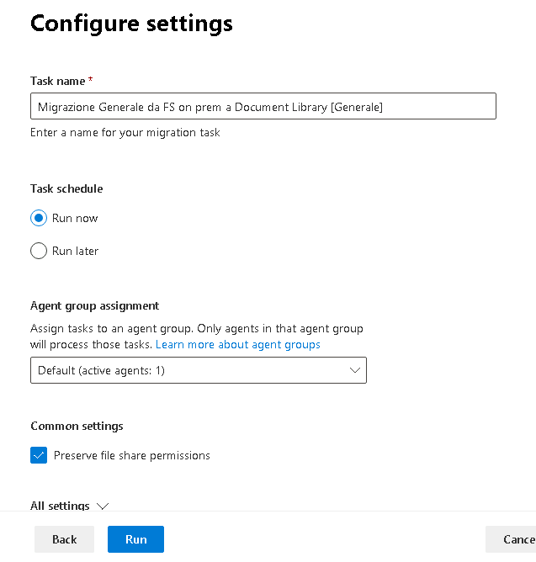Click the Common settings heading
Viewport: 536px width, 562px height.
(77, 426)
